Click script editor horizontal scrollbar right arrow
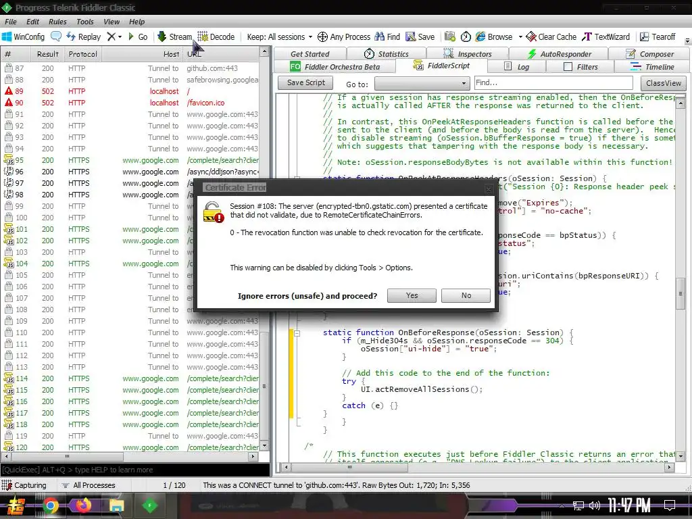The height and width of the screenshot is (519, 692). coord(670,467)
